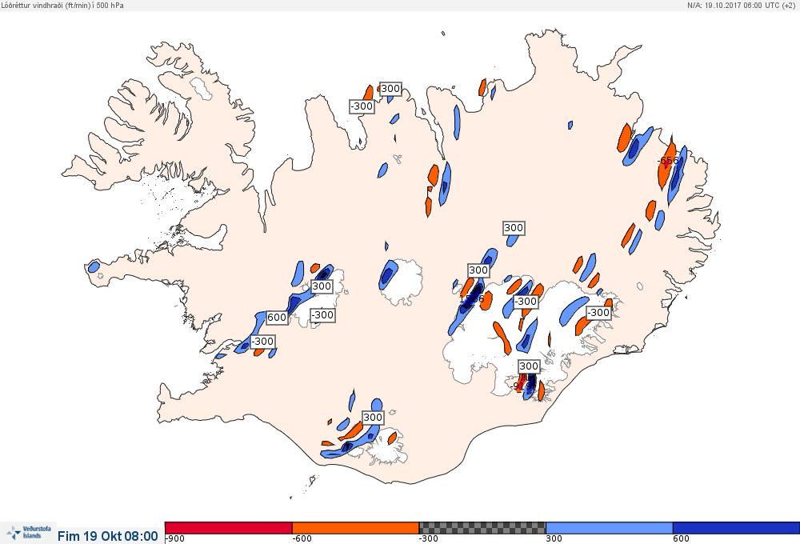Click the Veðurstofa Íslands logo

coord(29,533)
